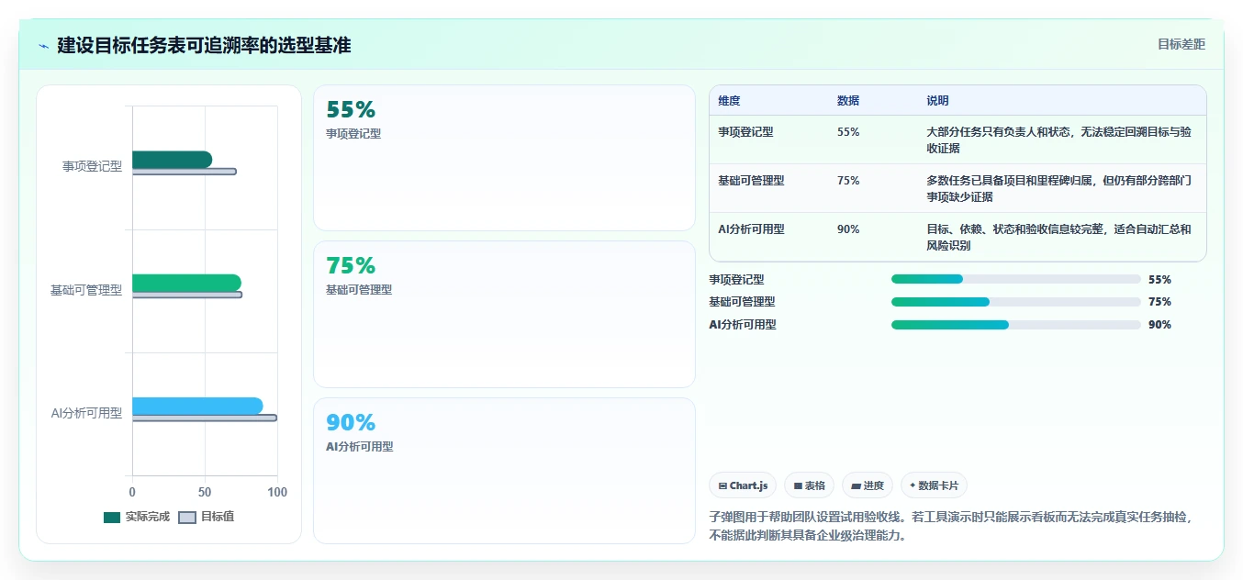Click the 100 tick on the chart axis
The height and width of the screenshot is (580, 1243).
click(x=277, y=493)
